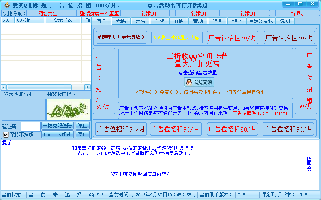The image size is (321, 200).
Task: Minimize the 爱叨Q window
Action: 288,4
